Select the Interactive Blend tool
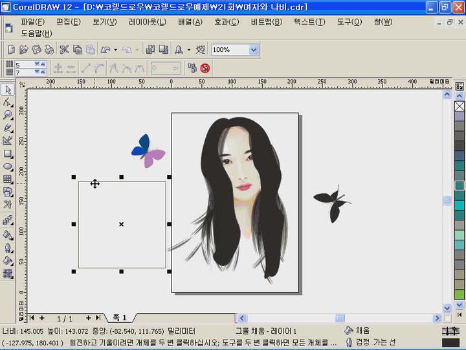The image size is (466, 350). [x=8, y=220]
